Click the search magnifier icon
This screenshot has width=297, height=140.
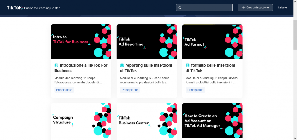[180, 8]
